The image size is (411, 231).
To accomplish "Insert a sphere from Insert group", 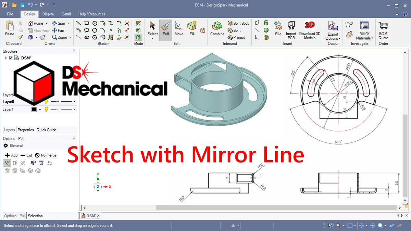I will pyautogui.click(x=266, y=30).
